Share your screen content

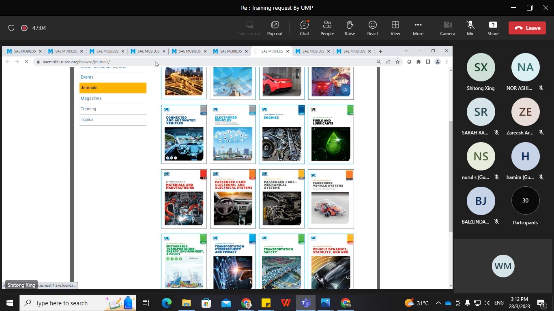493,28
